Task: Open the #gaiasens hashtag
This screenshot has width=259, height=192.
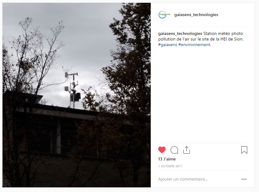Action: click(168, 45)
